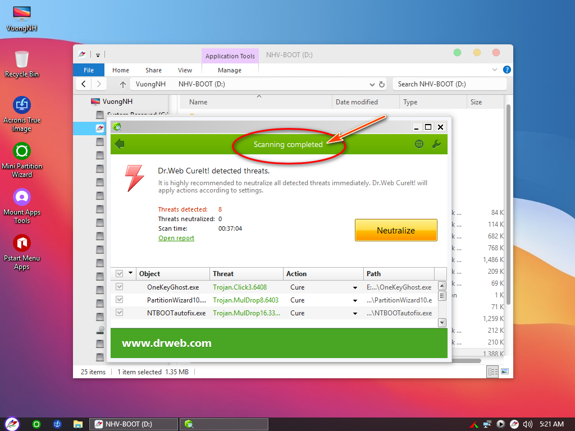This screenshot has width=575, height=431.
Task: Open File Explorer folder taskbar icon
Action: point(77,424)
